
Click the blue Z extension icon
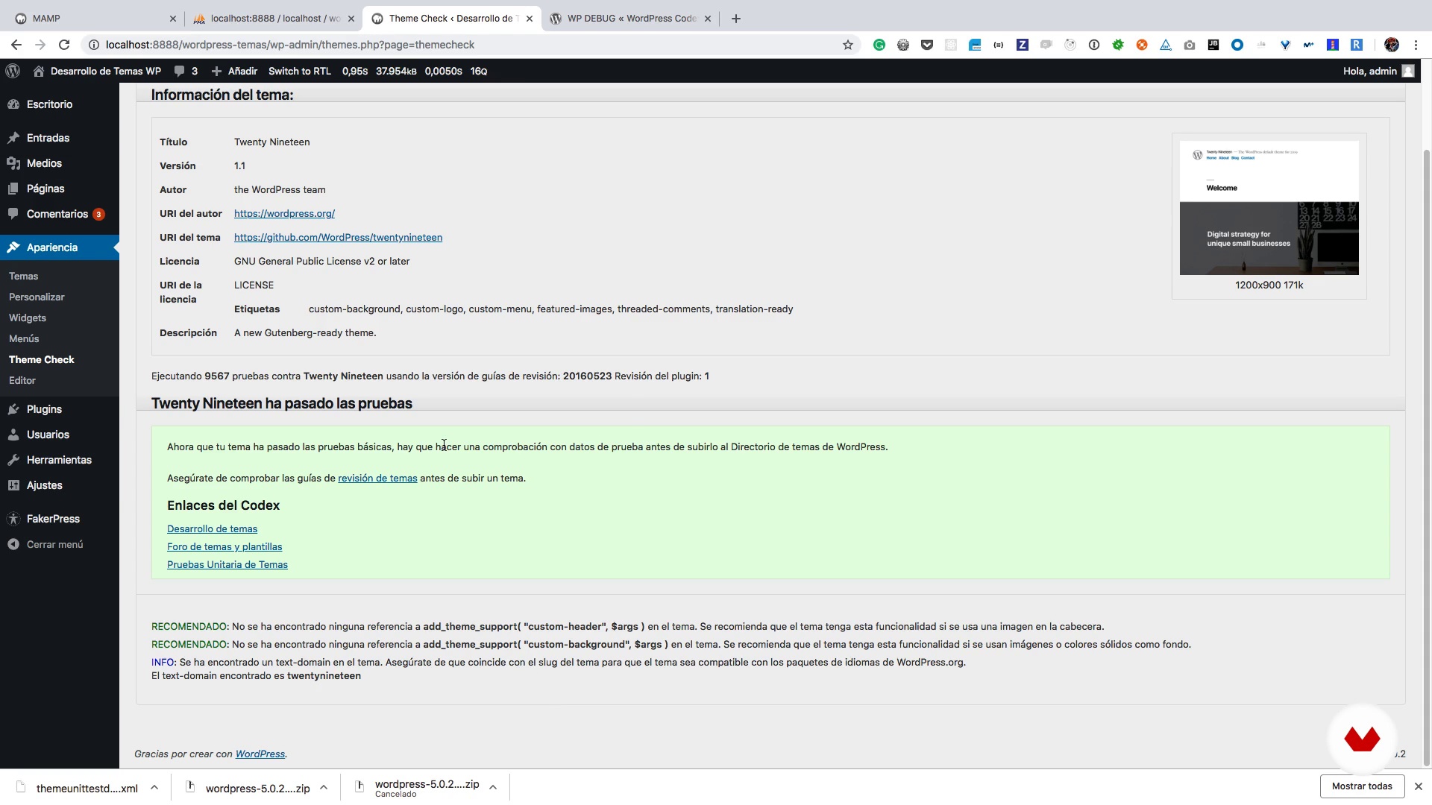click(1023, 45)
